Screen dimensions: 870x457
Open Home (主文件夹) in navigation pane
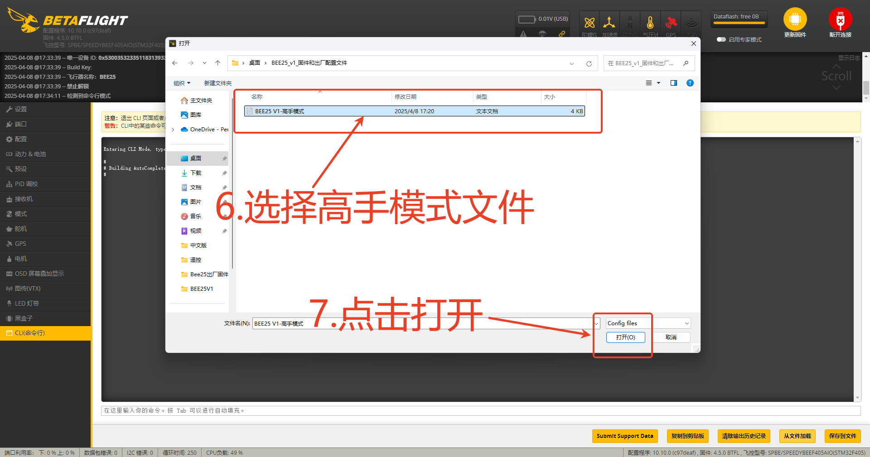click(x=197, y=101)
